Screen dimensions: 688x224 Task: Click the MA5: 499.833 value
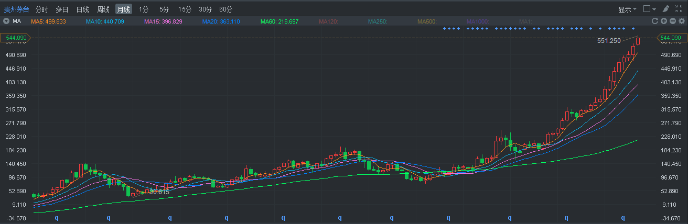click(x=48, y=21)
